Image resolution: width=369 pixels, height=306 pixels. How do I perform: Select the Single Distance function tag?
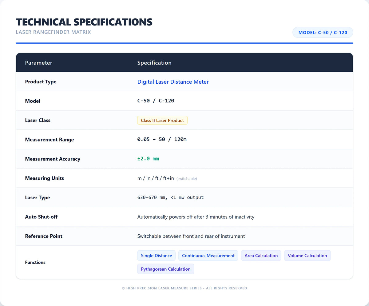pyautogui.click(x=157, y=256)
